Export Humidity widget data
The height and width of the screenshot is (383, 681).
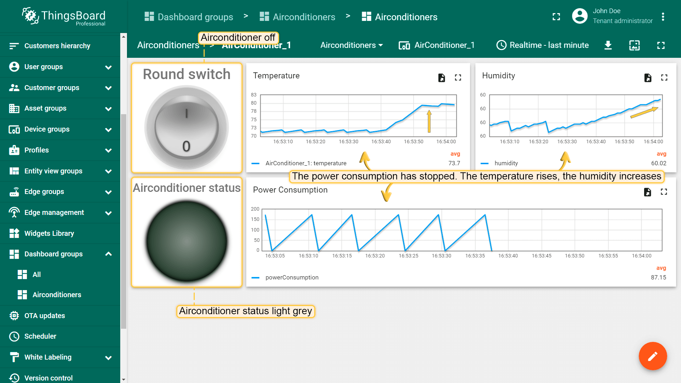tap(648, 78)
